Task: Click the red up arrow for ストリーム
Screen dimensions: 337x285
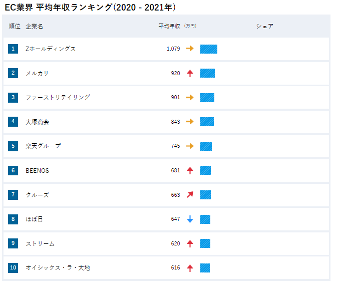Action: click(190, 244)
